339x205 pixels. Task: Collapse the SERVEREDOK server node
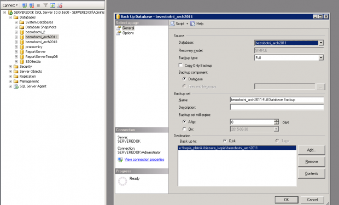click(x=4, y=13)
